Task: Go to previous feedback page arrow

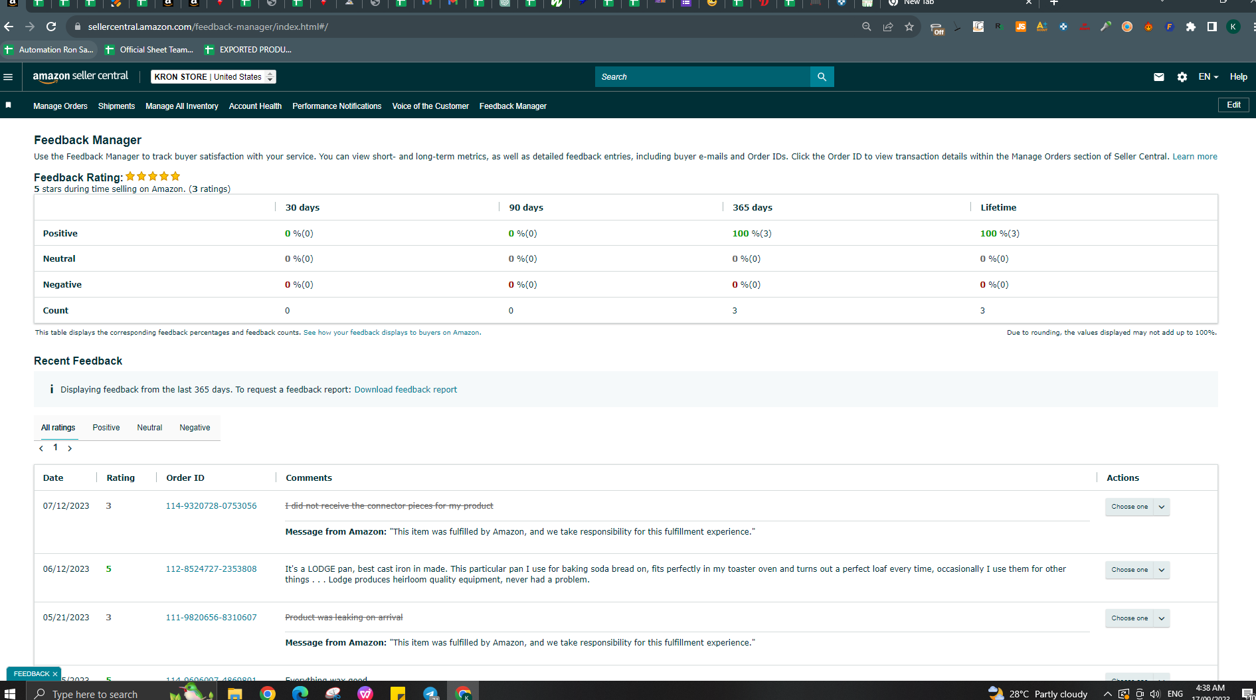Action: (41, 448)
